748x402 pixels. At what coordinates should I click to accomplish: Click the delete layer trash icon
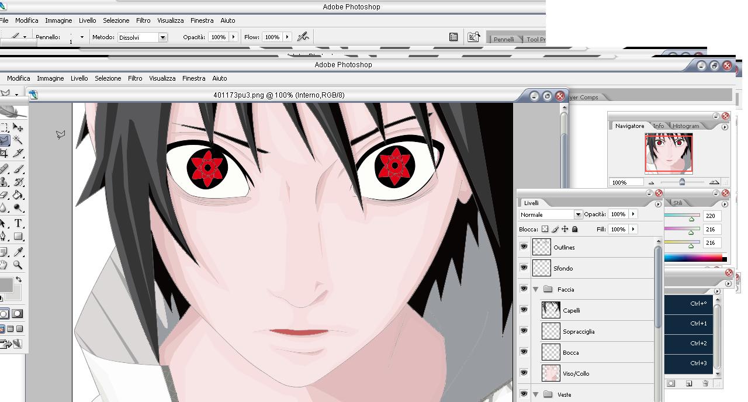coord(705,383)
